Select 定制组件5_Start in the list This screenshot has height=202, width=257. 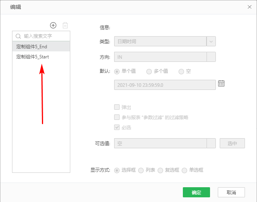pyautogui.click(x=41, y=57)
